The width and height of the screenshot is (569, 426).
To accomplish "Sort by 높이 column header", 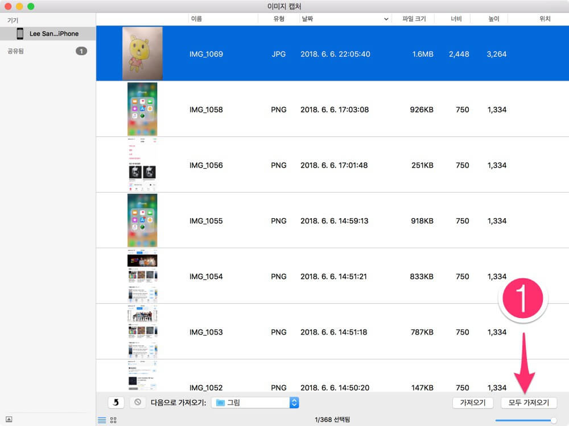I will point(494,19).
